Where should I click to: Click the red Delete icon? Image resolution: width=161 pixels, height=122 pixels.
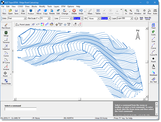(74, 12)
